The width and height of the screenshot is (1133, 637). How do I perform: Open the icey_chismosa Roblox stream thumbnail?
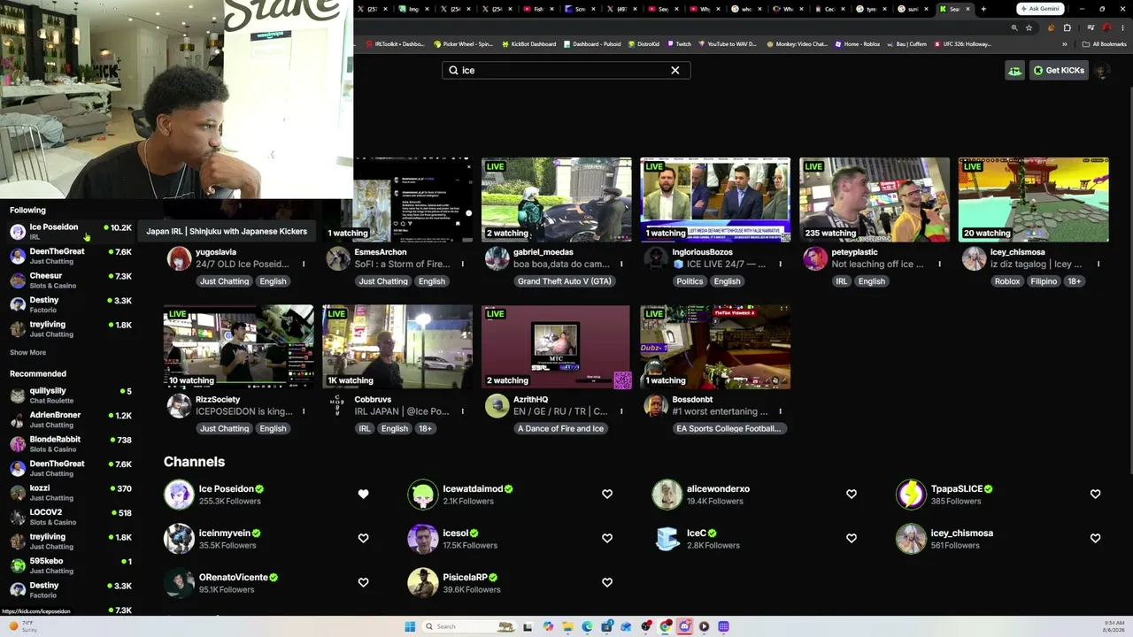click(1034, 200)
